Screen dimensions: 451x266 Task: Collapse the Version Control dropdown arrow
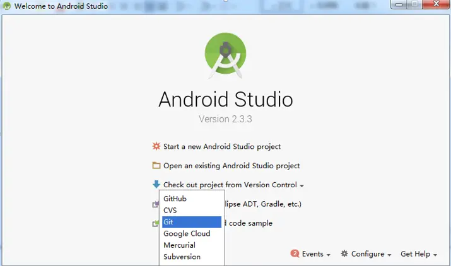[x=302, y=186]
